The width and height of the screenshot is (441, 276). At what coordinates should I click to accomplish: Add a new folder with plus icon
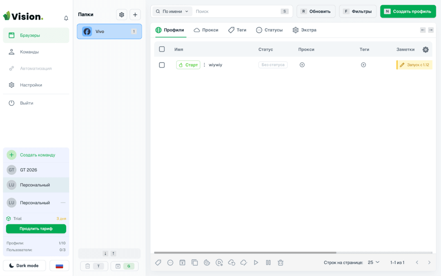coord(135,15)
